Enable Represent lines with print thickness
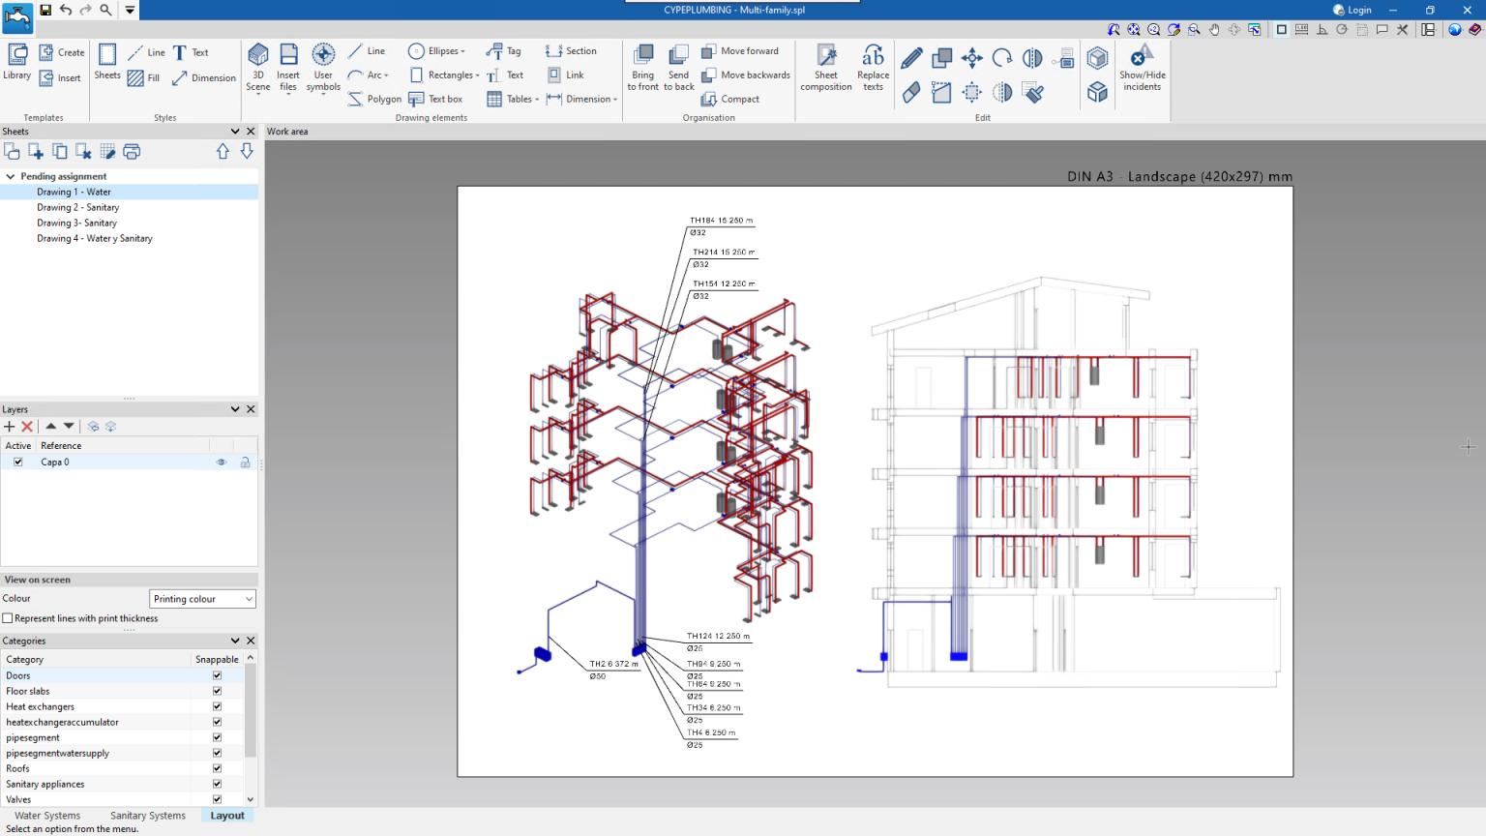The width and height of the screenshot is (1486, 836). click(x=8, y=617)
